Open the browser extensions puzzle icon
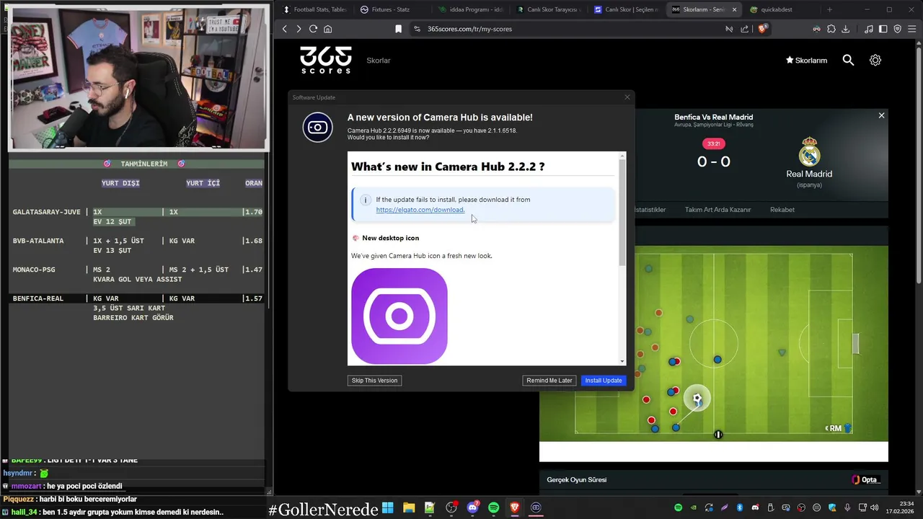Screen dimensions: 923x519 pos(831,29)
